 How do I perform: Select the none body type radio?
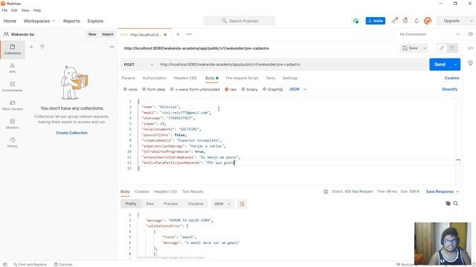point(125,89)
